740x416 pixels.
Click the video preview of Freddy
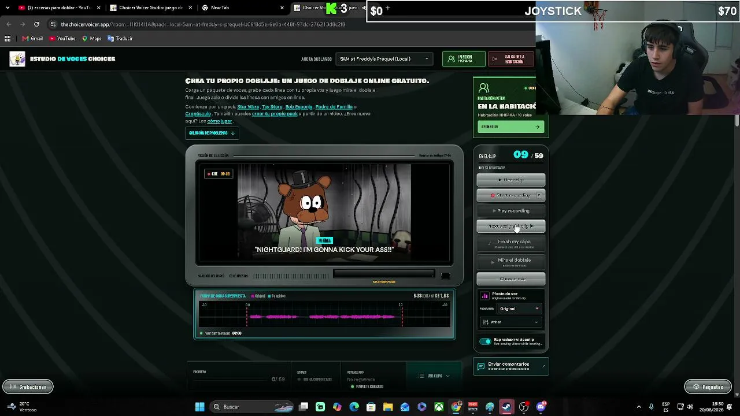(x=324, y=213)
